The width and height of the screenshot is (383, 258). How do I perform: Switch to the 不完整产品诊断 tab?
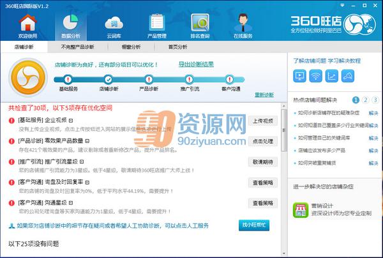click(x=77, y=47)
